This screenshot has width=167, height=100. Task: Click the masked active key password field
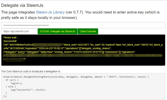pos(83,25)
